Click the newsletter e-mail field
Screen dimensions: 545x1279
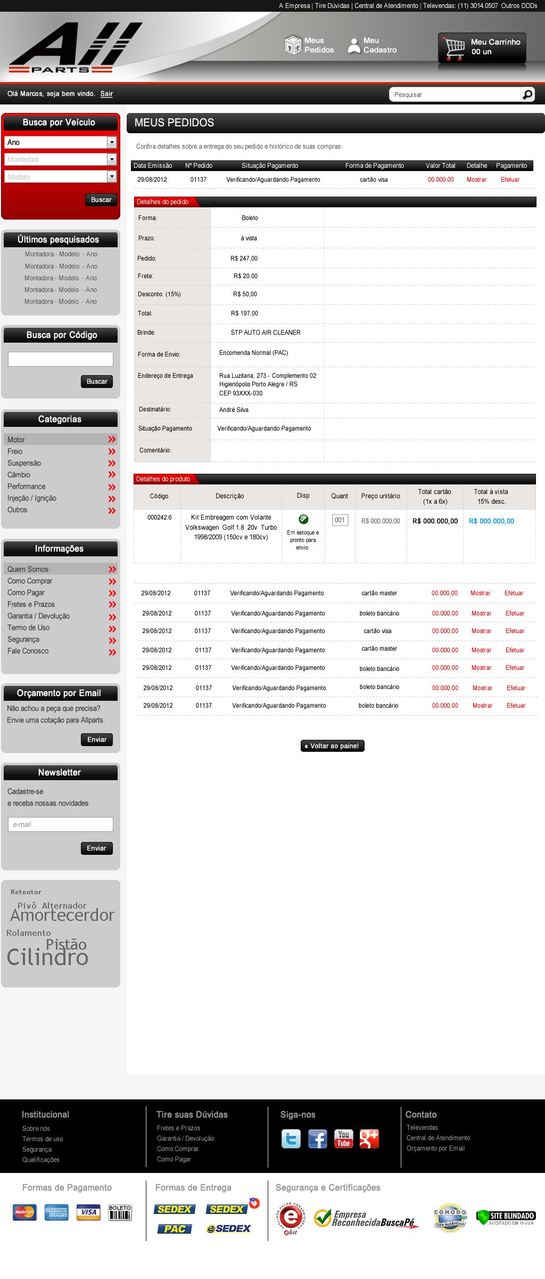(x=61, y=824)
